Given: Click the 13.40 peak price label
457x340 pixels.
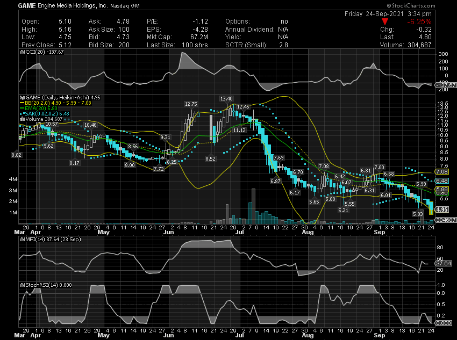Looking at the screenshot, I should click(x=226, y=99).
